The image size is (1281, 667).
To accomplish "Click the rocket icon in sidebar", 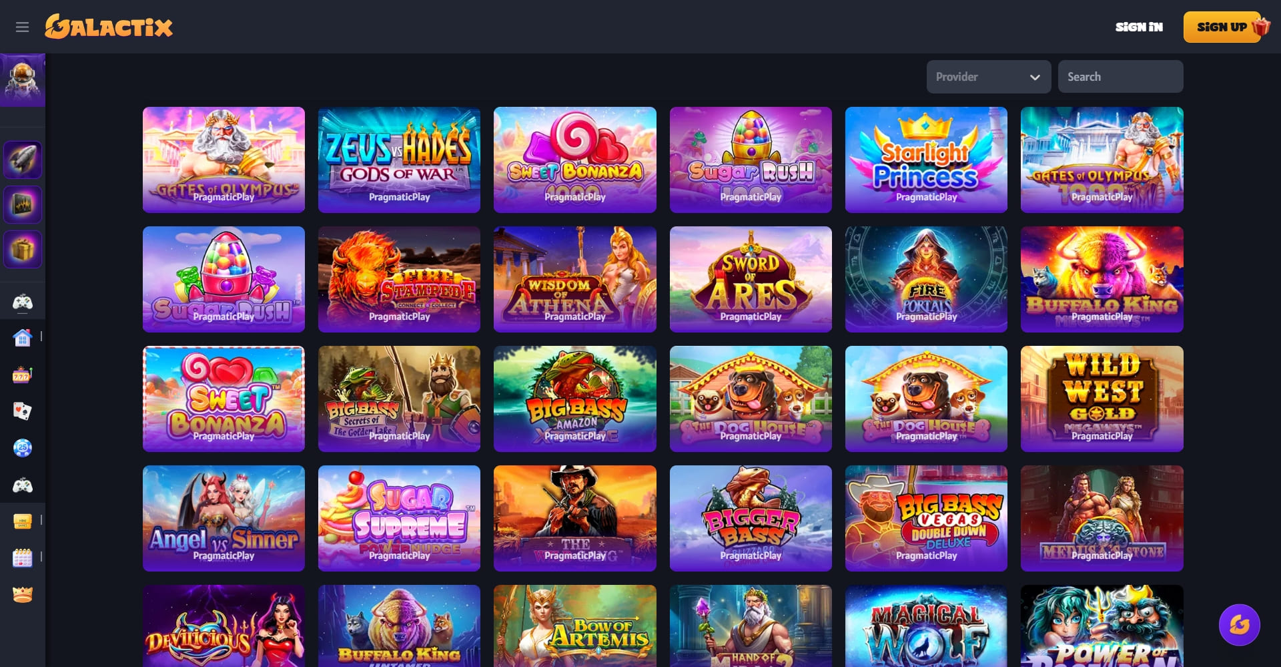I will (x=23, y=160).
